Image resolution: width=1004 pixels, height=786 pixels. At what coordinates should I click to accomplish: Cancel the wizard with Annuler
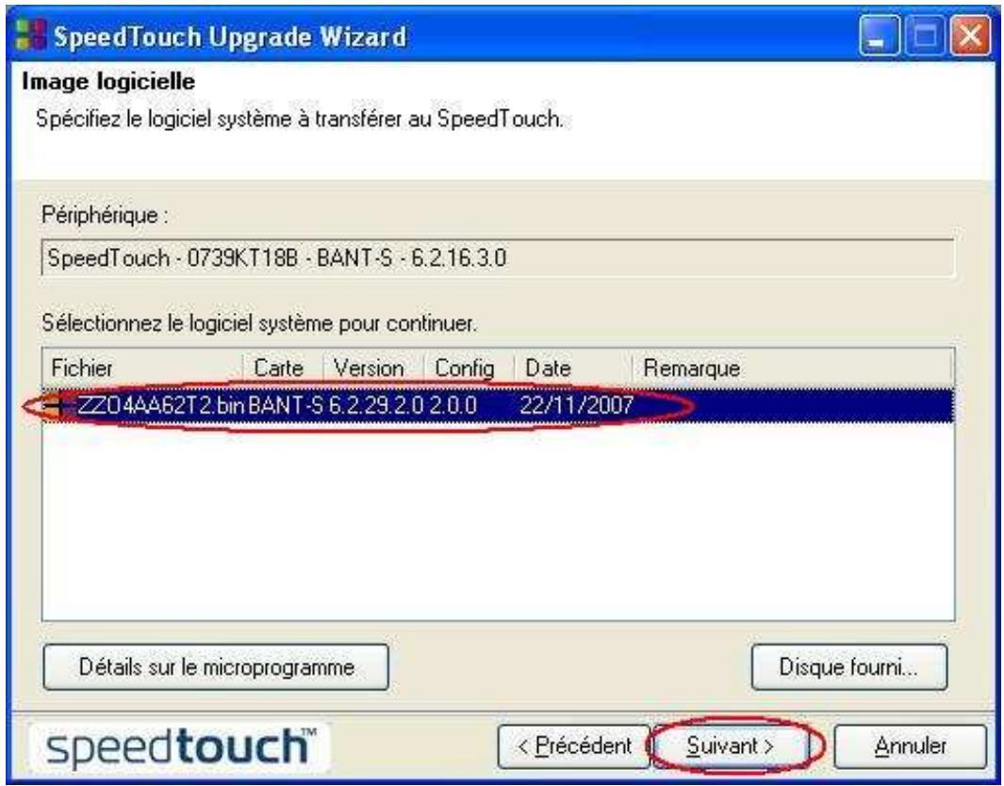pos(910,746)
